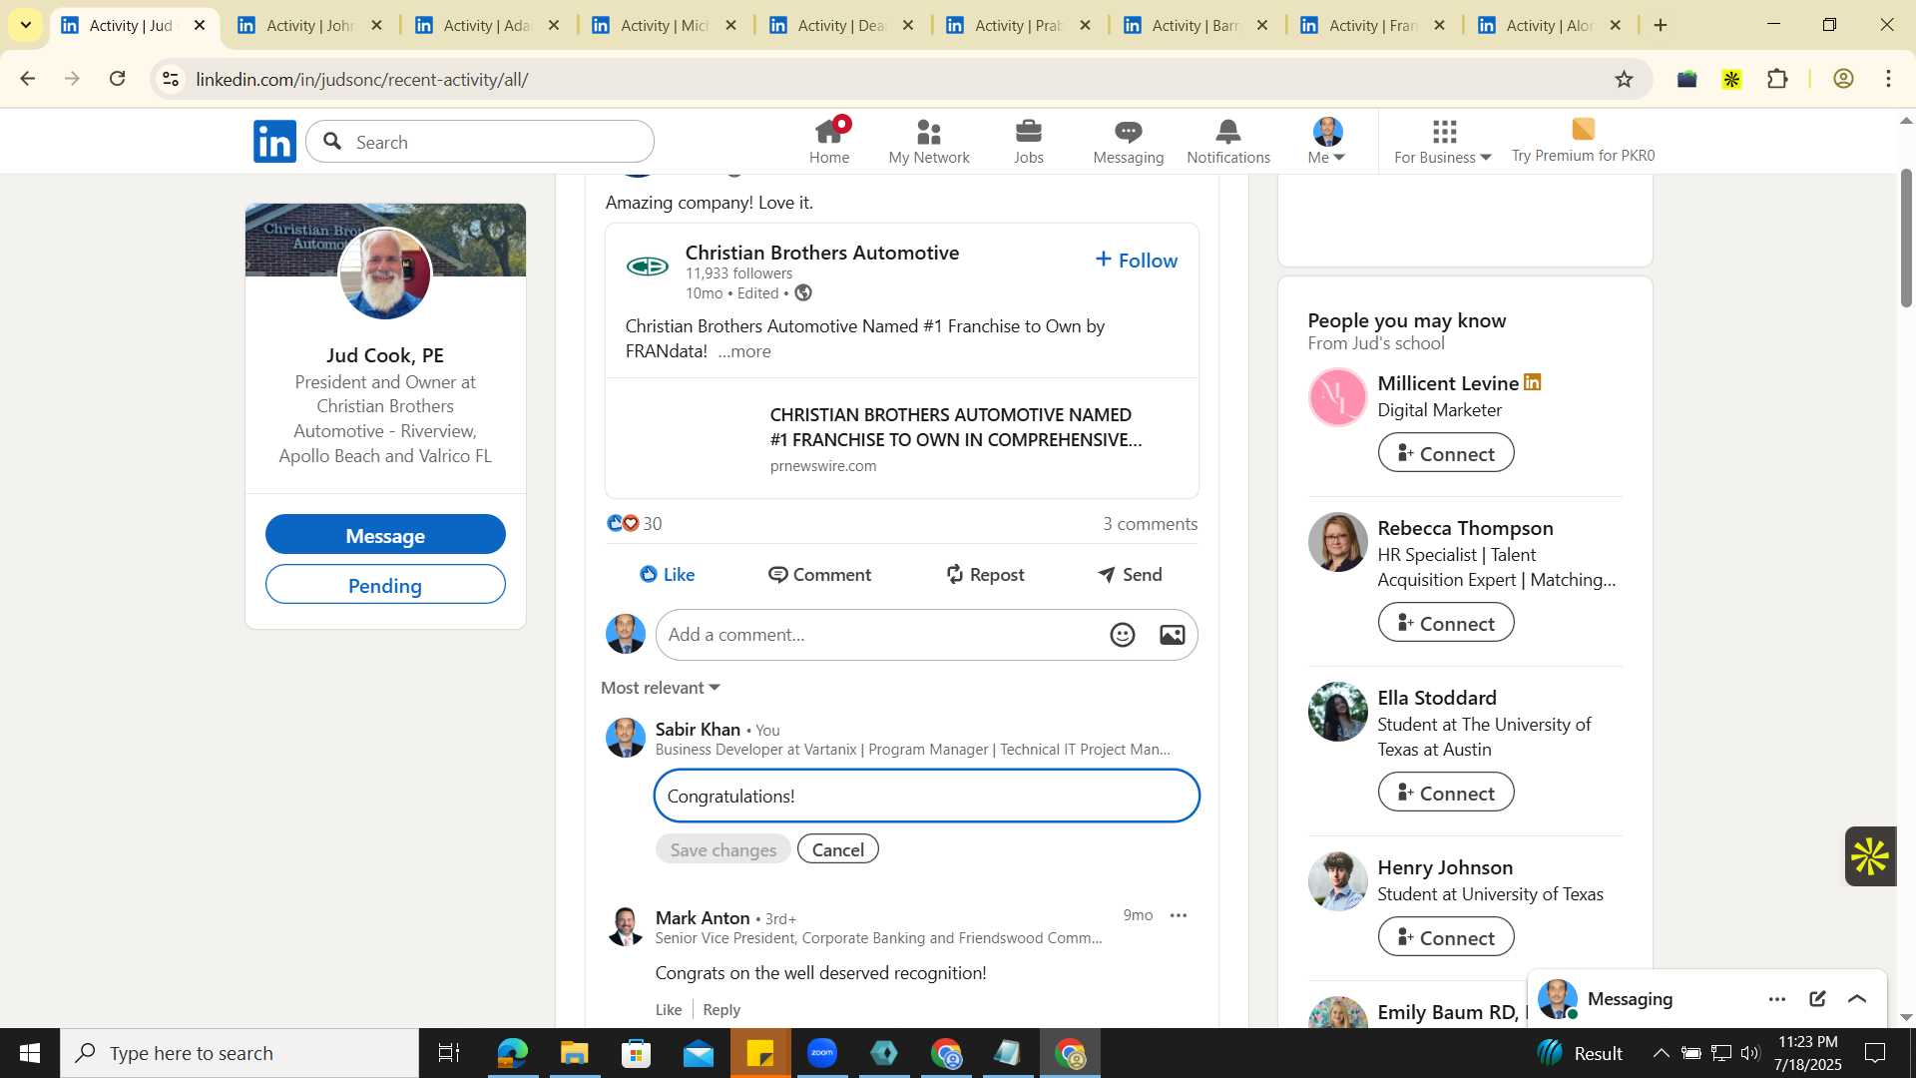Screen dimensions: 1916x1078
Task: Expand post text with ...more
Action: 744,351
